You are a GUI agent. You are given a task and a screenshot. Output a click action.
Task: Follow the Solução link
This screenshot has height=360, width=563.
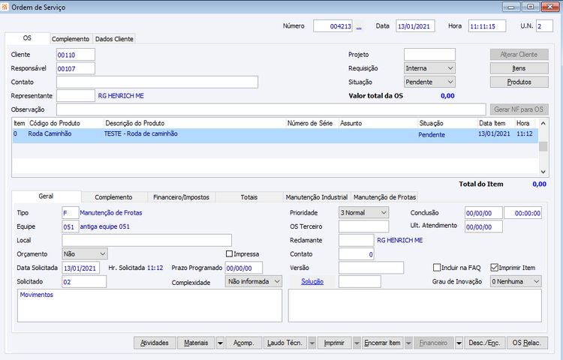312,281
